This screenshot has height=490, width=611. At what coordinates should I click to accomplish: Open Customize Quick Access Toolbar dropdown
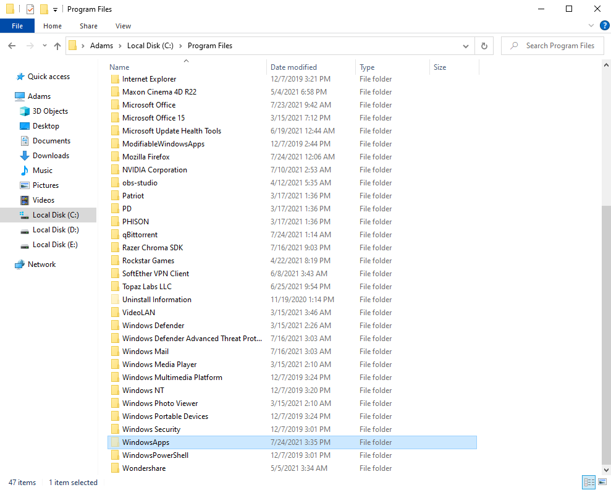(56, 9)
